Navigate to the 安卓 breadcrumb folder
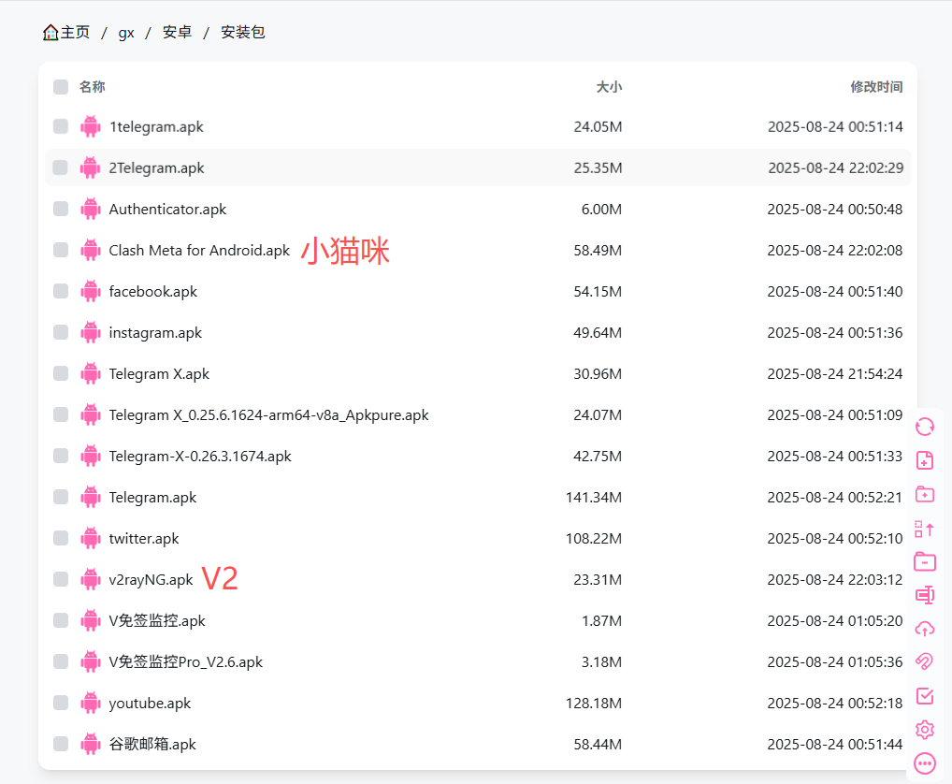Screen dimensions: 952x784 [177, 33]
